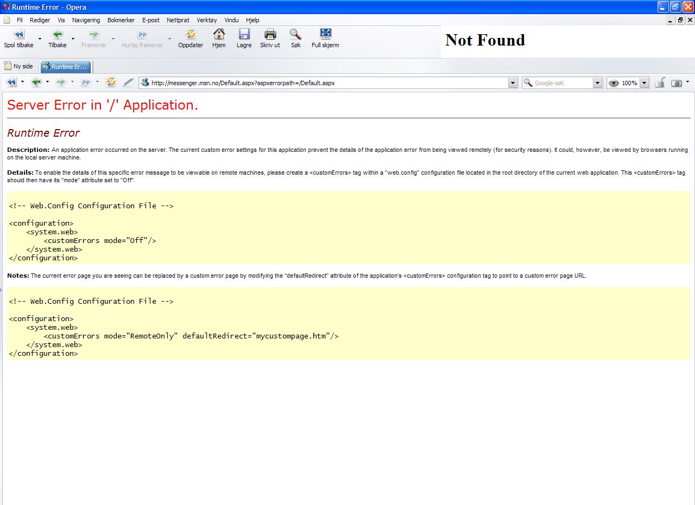Open the Verktøy menu
The width and height of the screenshot is (695, 505).
(x=206, y=20)
